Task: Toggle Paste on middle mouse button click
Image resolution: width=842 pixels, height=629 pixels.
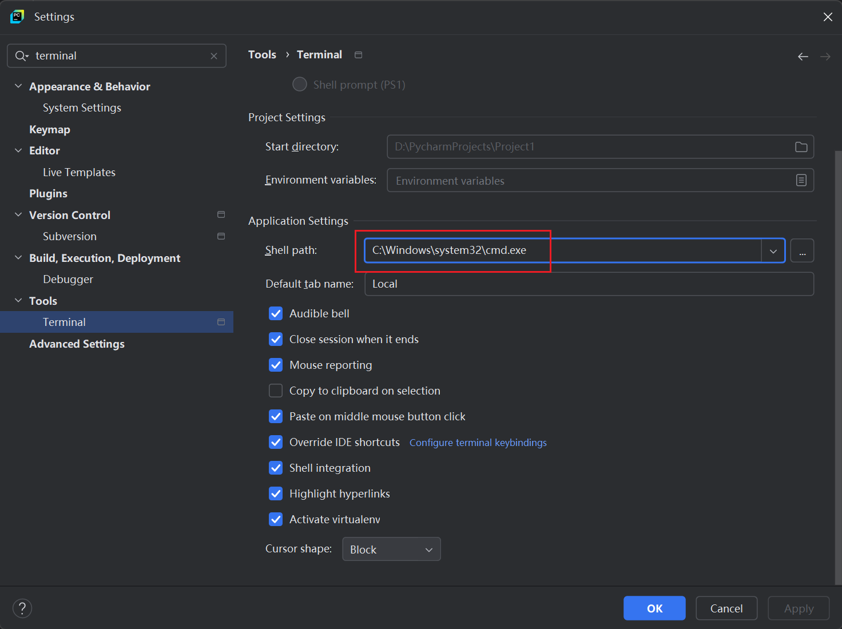Action: 276,416
